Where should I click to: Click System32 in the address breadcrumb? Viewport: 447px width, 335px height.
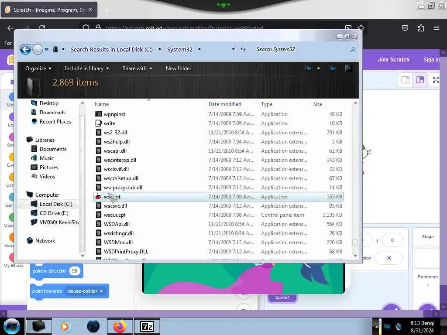[179, 49]
